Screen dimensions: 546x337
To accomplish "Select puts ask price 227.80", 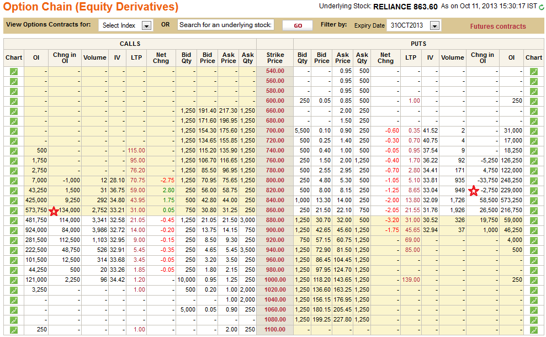I will [x=343, y=319].
